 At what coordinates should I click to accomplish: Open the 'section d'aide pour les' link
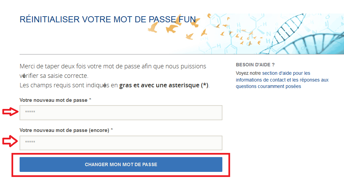click(286, 73)
